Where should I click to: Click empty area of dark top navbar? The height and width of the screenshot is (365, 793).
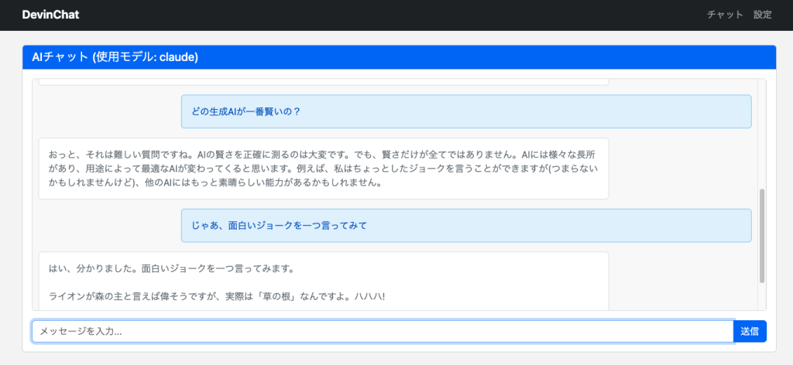coord(387,15)
